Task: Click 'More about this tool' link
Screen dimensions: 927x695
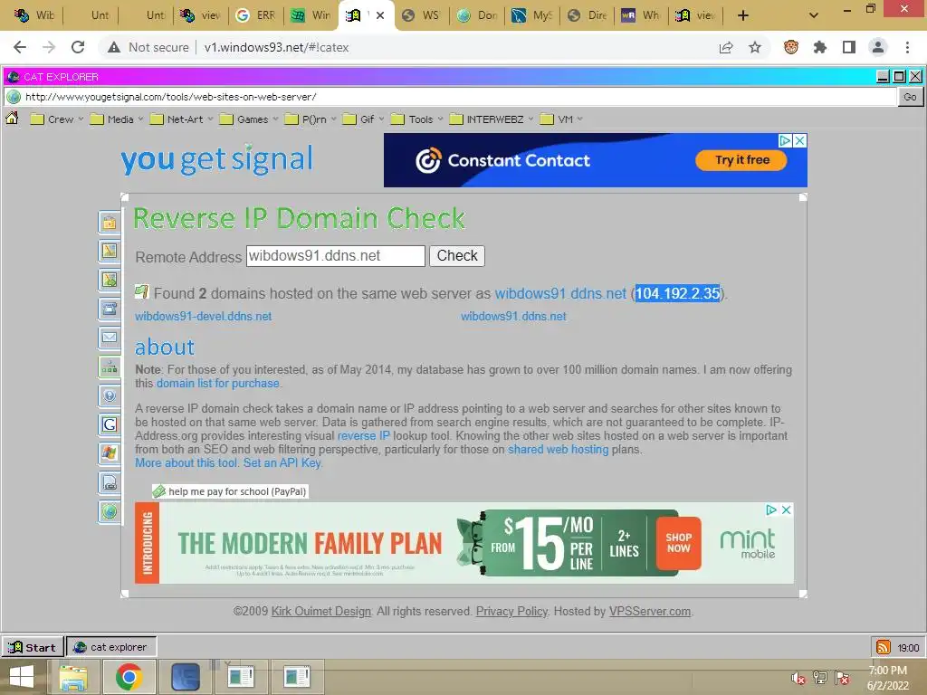Action: click(186, 463)
